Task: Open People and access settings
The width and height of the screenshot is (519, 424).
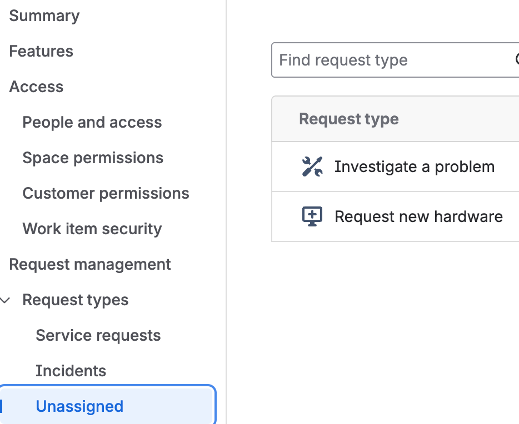Action: point(92,122)
